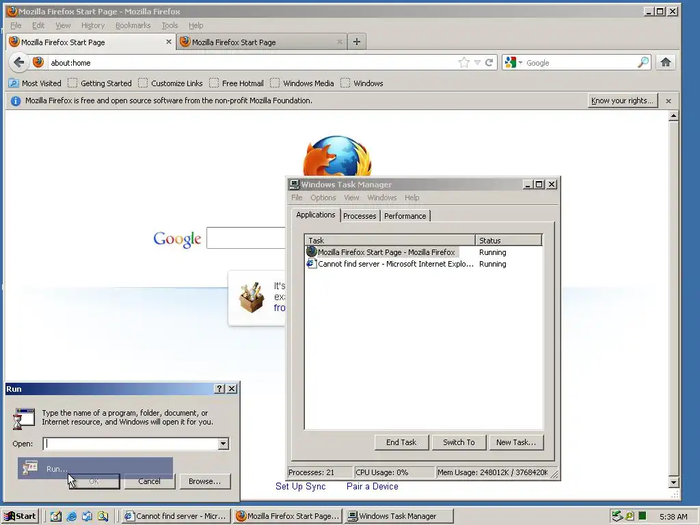Click the Run dialog help question mark

tap(219, 389)
